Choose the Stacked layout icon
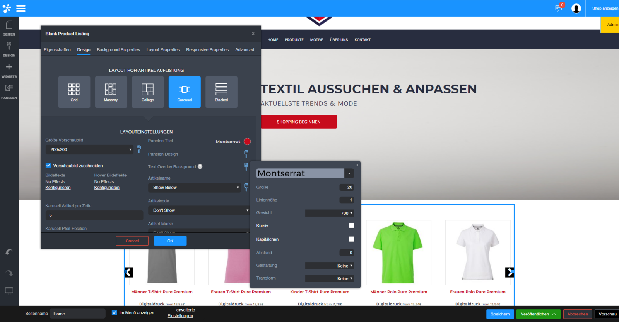Screen dimensions: 619x322 (221, 92)
